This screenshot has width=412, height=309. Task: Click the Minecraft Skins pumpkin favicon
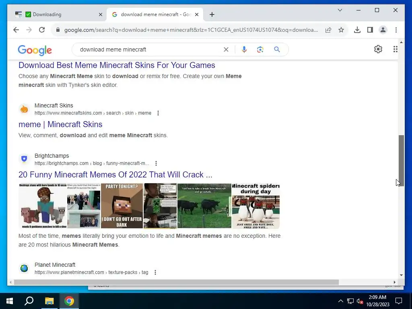click(x=24, y=109)
